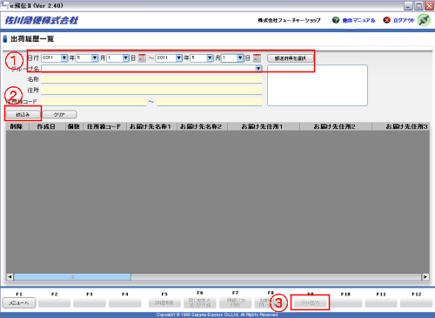Click the 絞込み filter button
Viewport: 435px width, 318px height.
coord(23,114)
